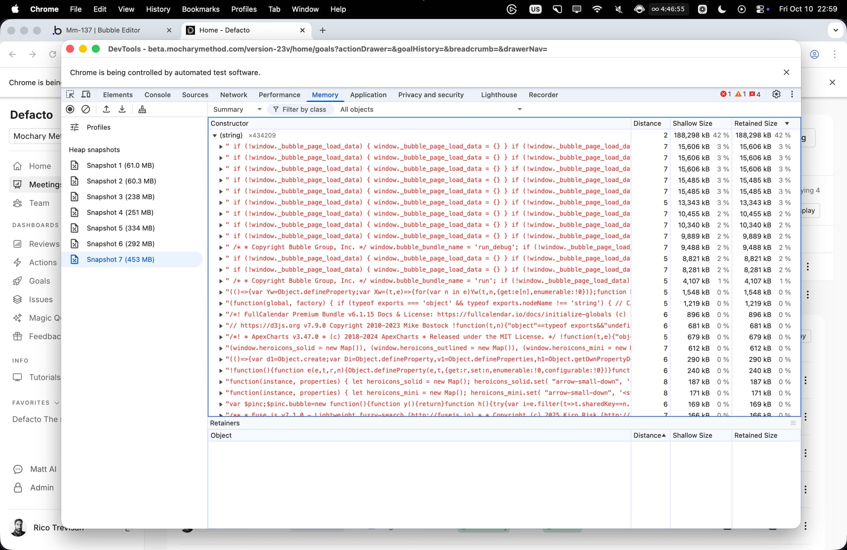
Task: Click the save profile download icon
Action: [x=122, y=109]
